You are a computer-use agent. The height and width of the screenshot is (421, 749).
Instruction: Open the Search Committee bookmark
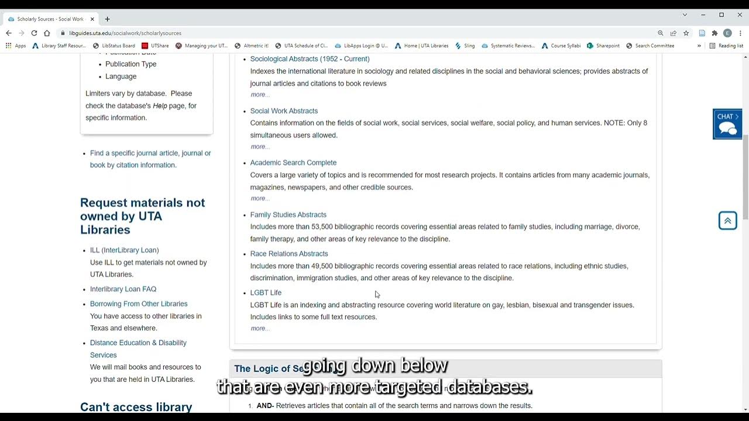(x=650, y=46)
